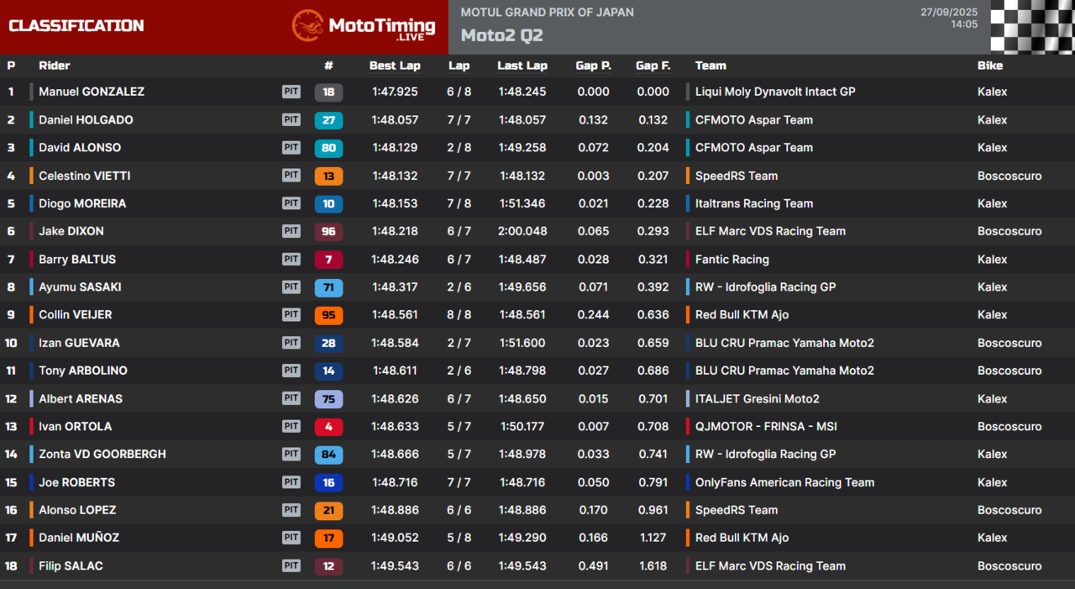The image size is (1075, 589).
Task: Click team Fantic Racing
Action: pos(732,260)
